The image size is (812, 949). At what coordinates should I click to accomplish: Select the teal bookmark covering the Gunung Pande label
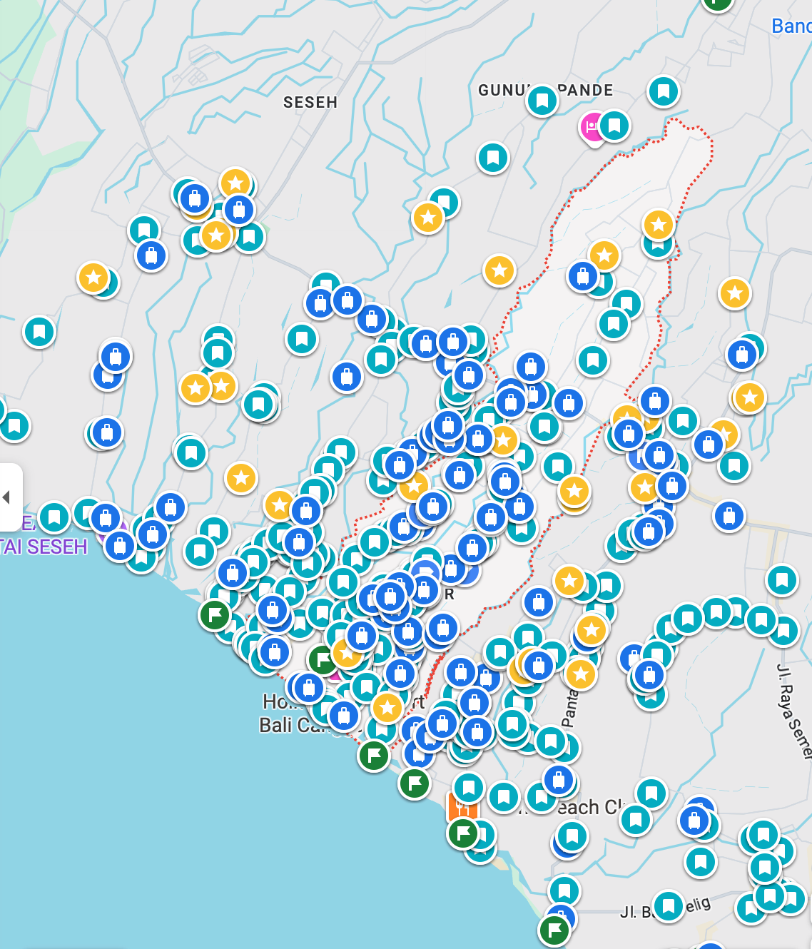pyautogui.click(x=542, y=100)
